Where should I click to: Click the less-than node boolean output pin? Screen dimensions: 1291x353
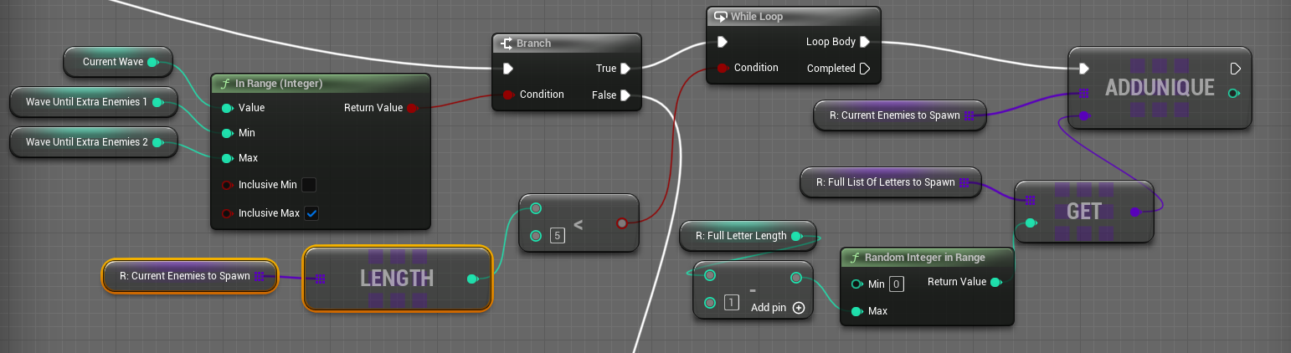621,223
